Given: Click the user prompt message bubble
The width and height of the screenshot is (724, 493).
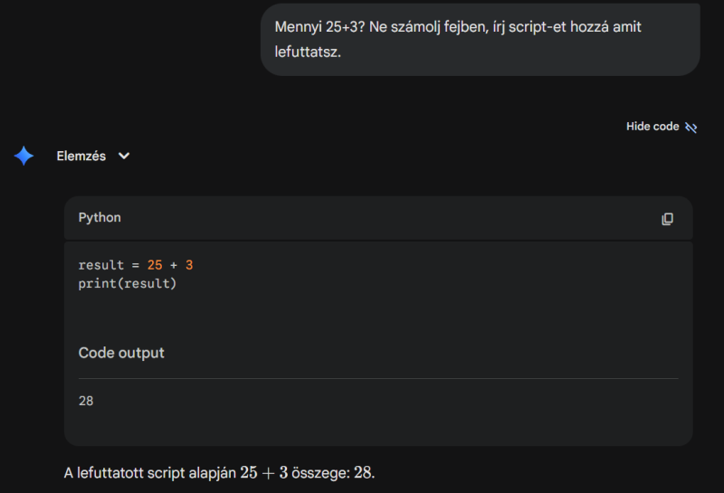Looking at the screenshot, I should tap(480, 40).
